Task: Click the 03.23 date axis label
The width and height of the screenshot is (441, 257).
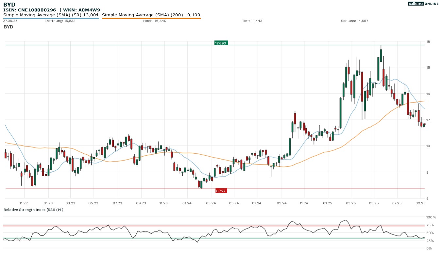Action: click(x=70, y=203)
